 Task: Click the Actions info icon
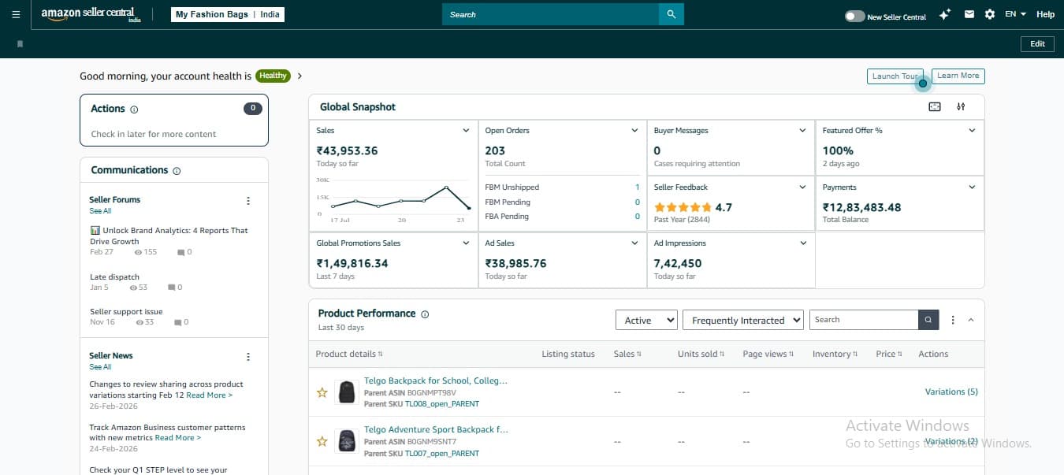(134, 109)
